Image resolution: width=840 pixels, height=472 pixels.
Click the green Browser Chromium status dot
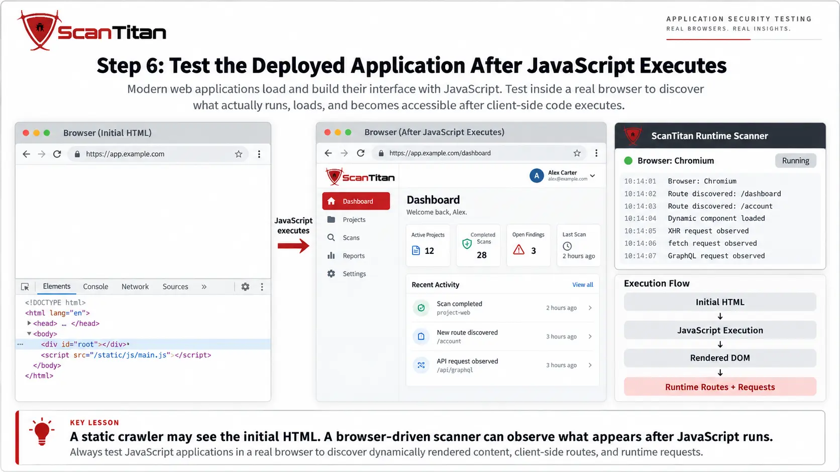628,161
